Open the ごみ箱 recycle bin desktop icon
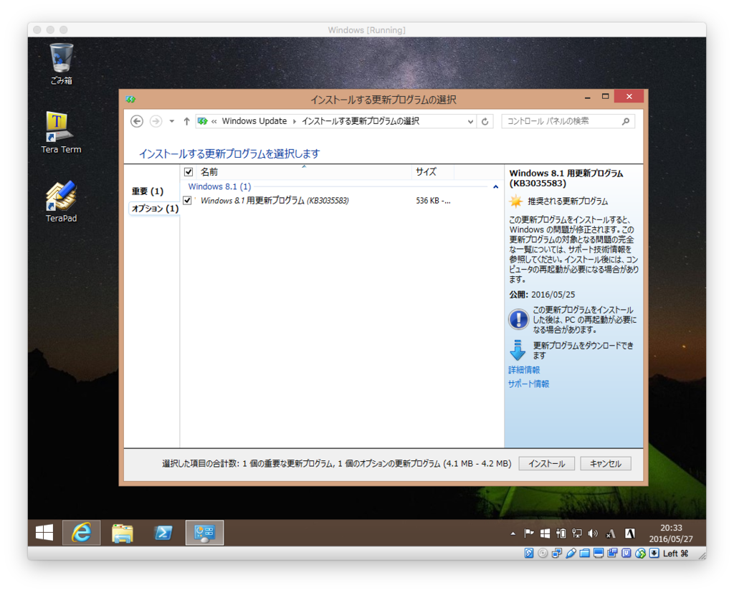The image size is (734, 593). pyautogui.click(x=62, y=64)
